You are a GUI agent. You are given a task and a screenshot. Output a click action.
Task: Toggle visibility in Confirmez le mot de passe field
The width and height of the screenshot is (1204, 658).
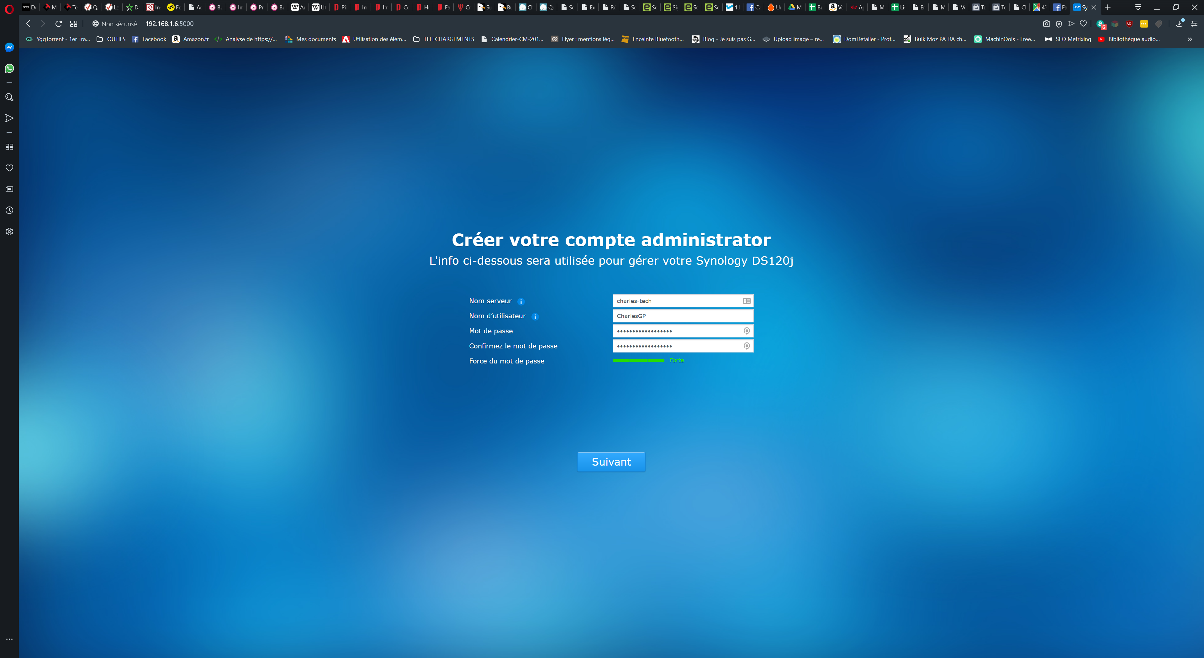[747, 346]
